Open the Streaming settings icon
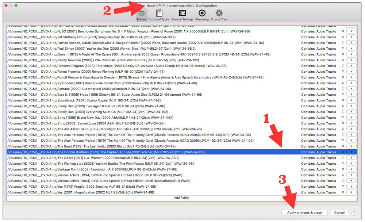This screenshot has width=365, height=222. (202, 15)
